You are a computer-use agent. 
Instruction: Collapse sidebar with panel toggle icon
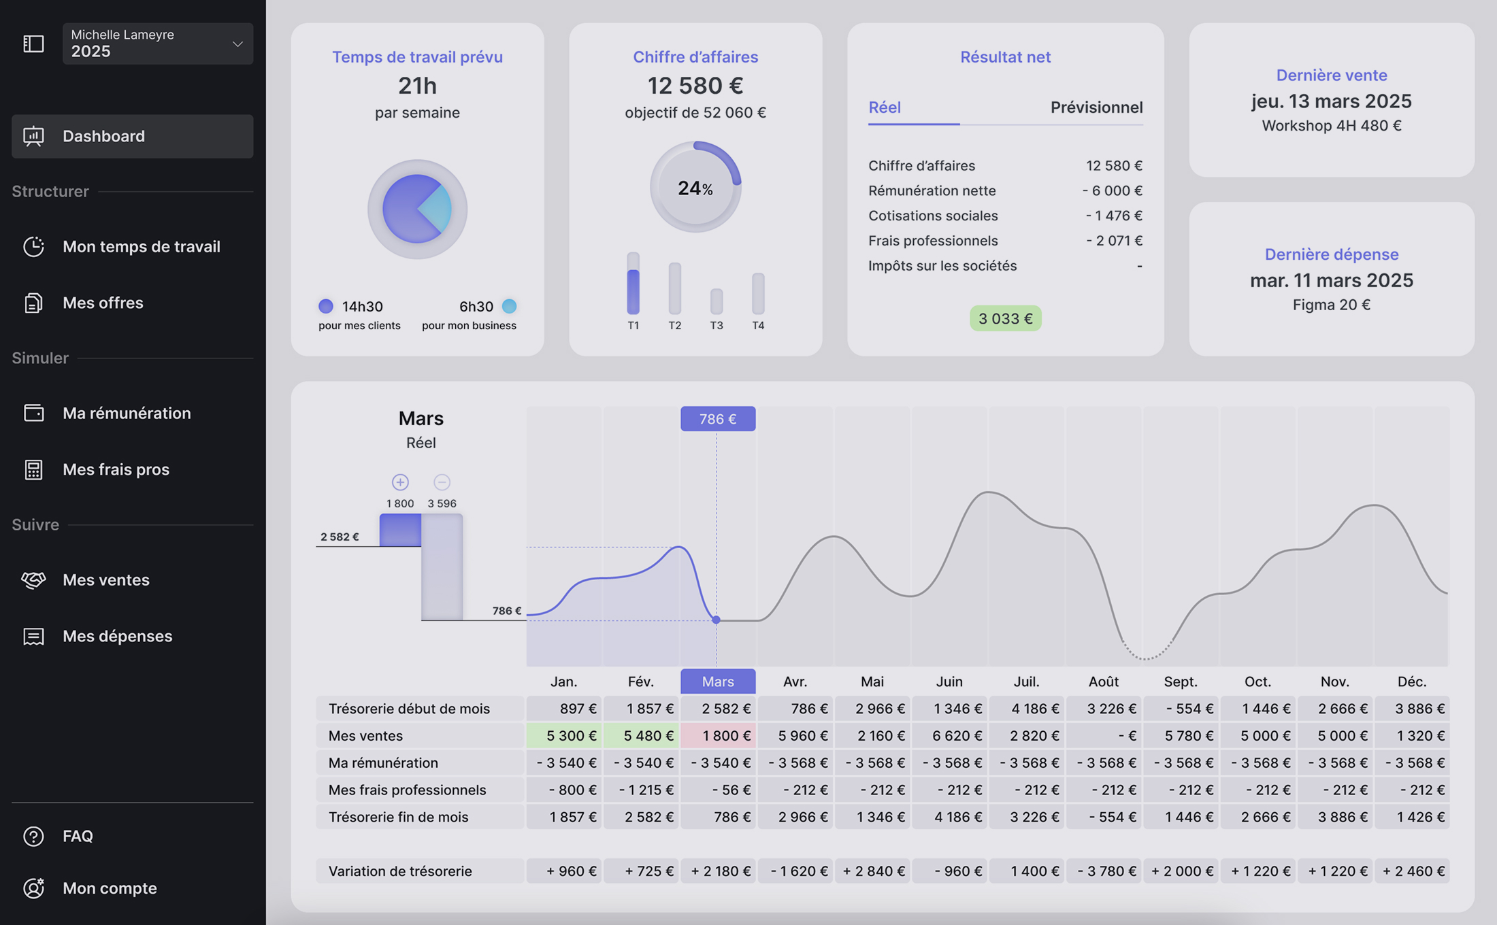coord(33,44)
